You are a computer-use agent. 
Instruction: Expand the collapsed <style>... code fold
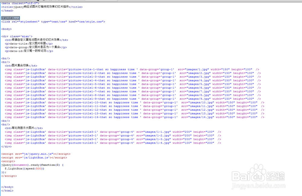pos(11,18)
